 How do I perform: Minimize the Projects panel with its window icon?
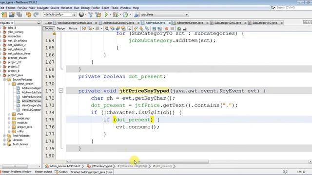(39, 23)
